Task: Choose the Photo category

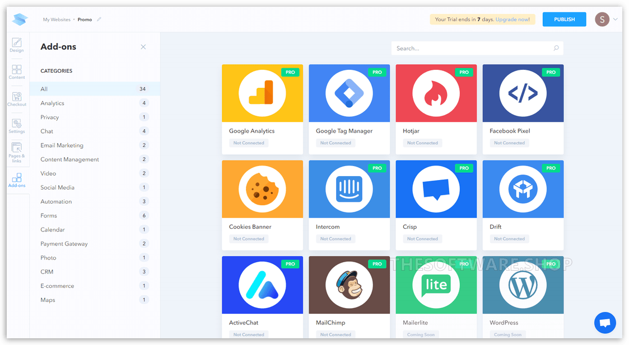Action: click(95, 257)
